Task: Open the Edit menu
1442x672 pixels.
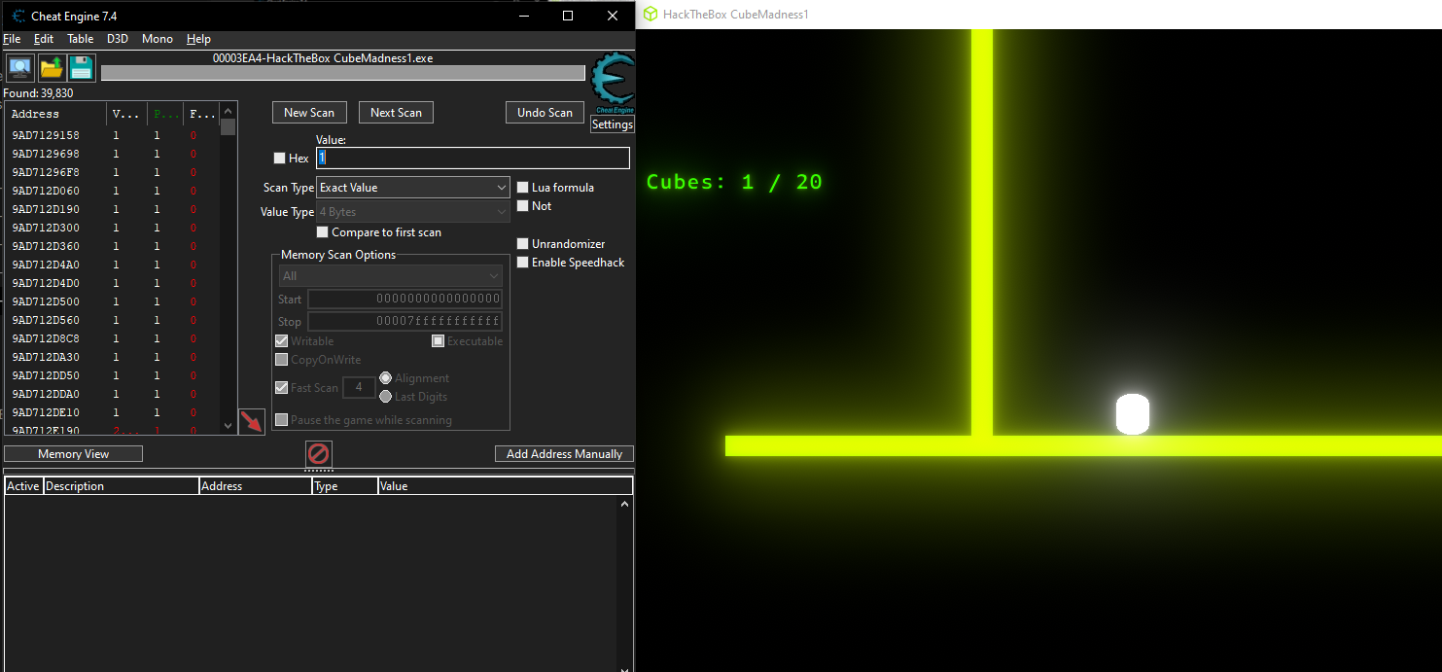Action: pyautogui.click(x=44, y=39)
